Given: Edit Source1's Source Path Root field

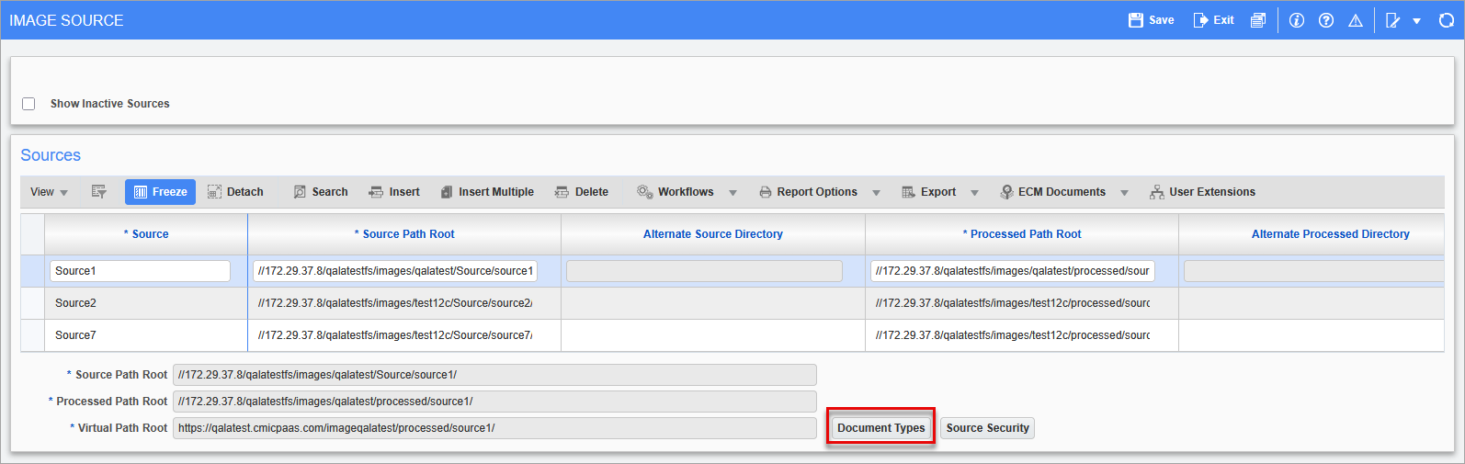Looking at the screenshot, I should tap(395, 271).
